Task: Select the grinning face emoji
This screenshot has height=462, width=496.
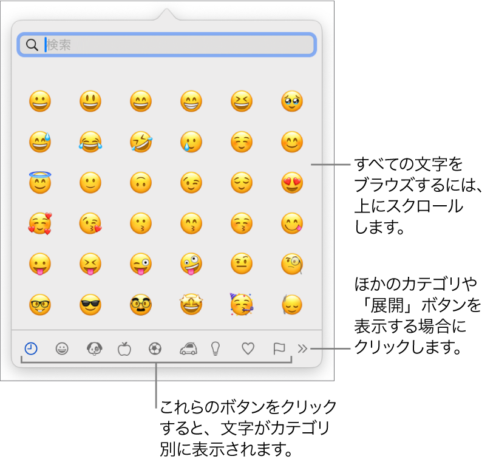Action: [x=40, y=101]
